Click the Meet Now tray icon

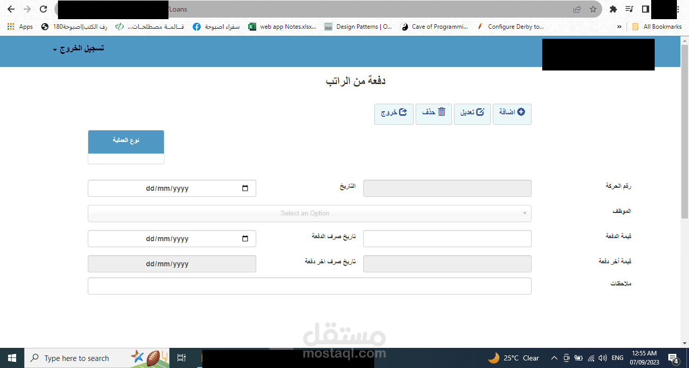click(x=566, y=358)
